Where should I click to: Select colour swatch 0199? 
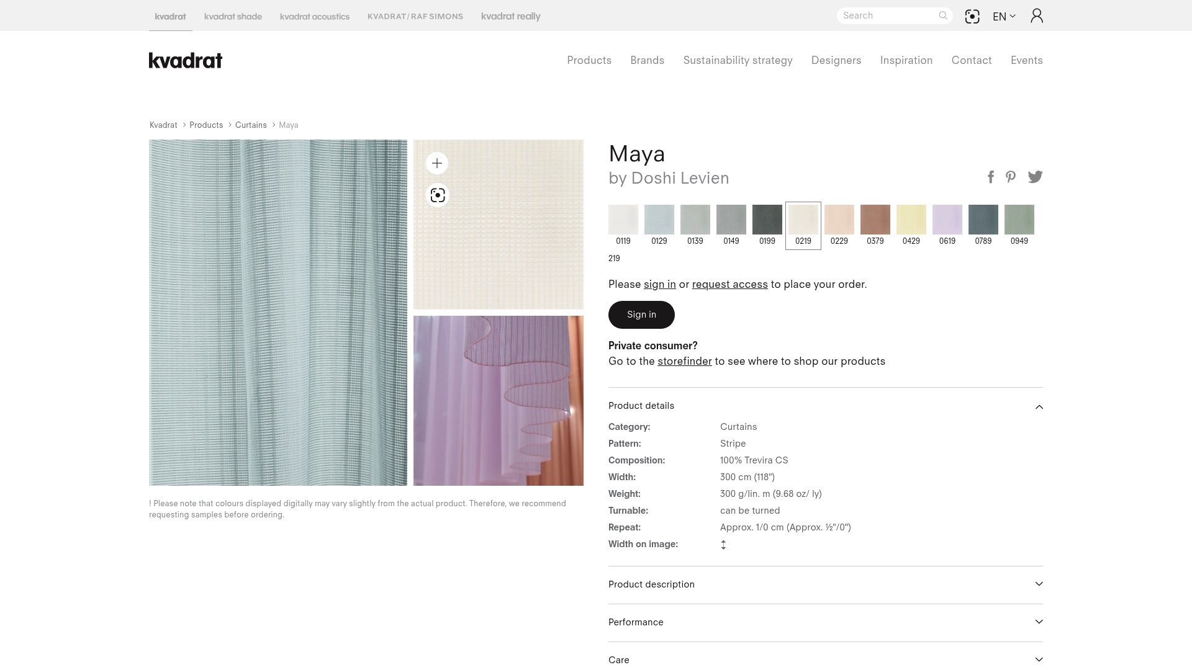tap(767, 220)
